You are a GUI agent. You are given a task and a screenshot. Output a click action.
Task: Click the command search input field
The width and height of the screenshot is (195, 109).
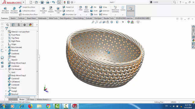pyautogui.click(x=162, y=2)
